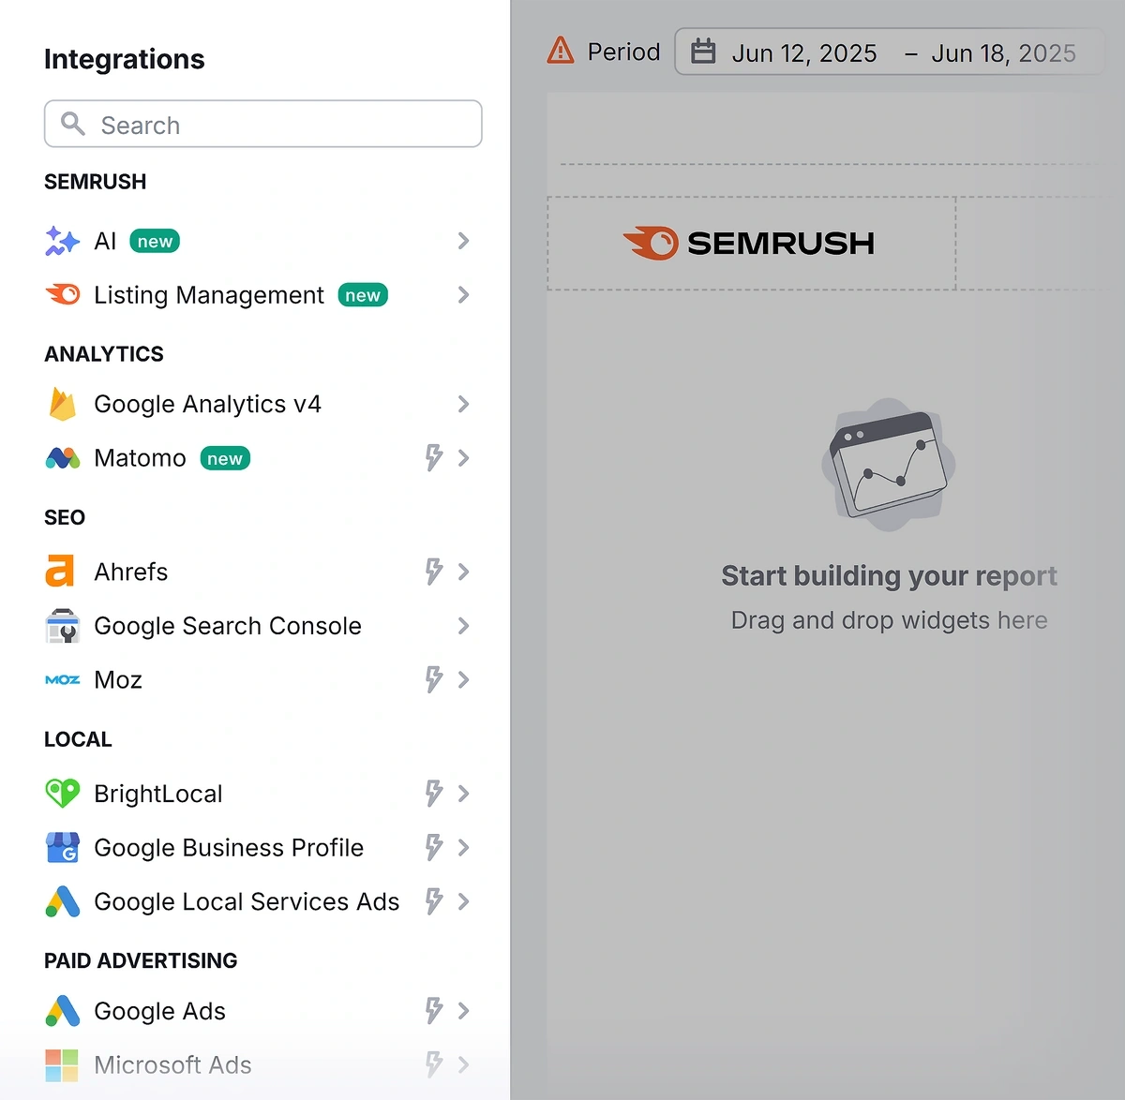Image resolution: width=1125 pixels, height=1100 pixels.
Task: Select the BrightLocal pin icon
Action: click(x=62, y=794)
